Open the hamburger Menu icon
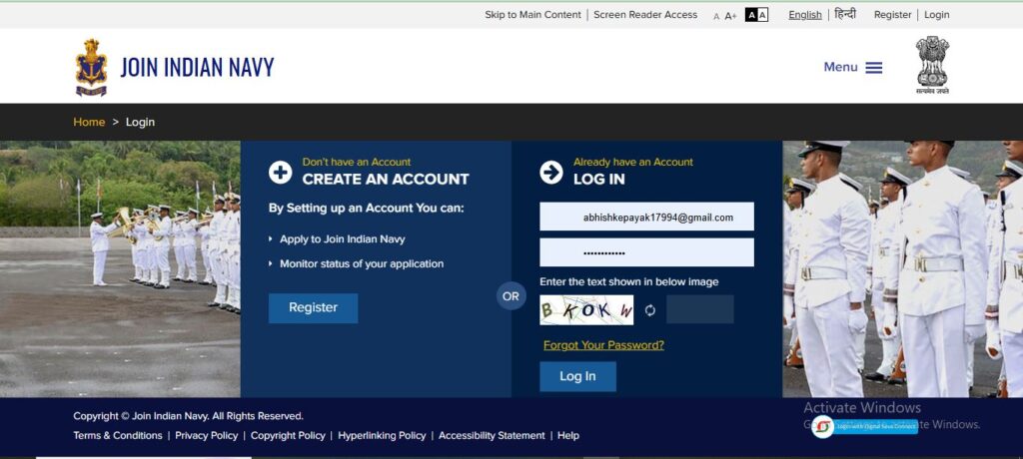Image resolution: width=1023 pixels, height=459 pixels. point(873,68)
